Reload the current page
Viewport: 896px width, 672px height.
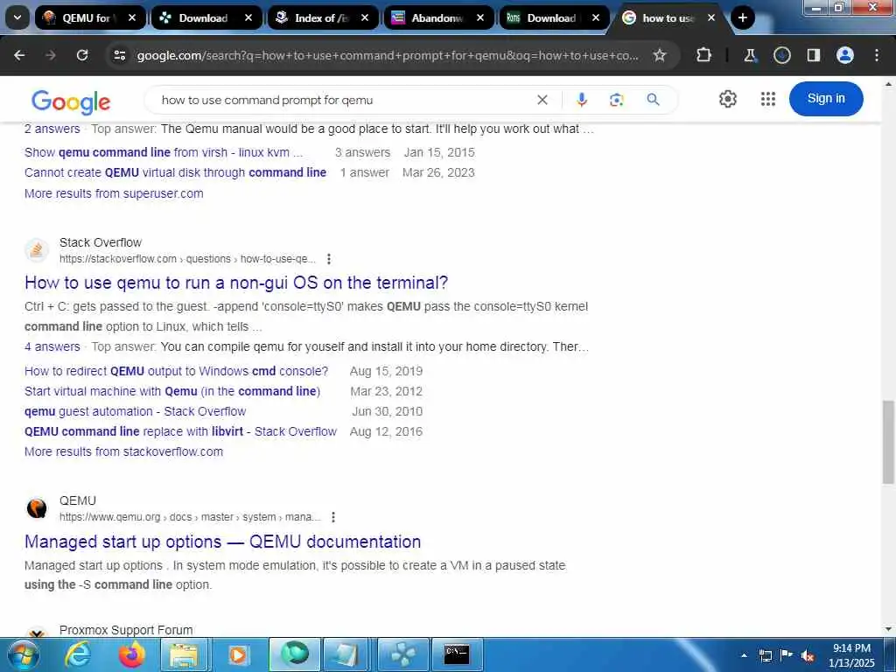pos(82,55)
